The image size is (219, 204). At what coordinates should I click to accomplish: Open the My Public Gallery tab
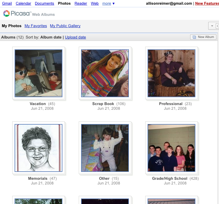click(65, 26)
